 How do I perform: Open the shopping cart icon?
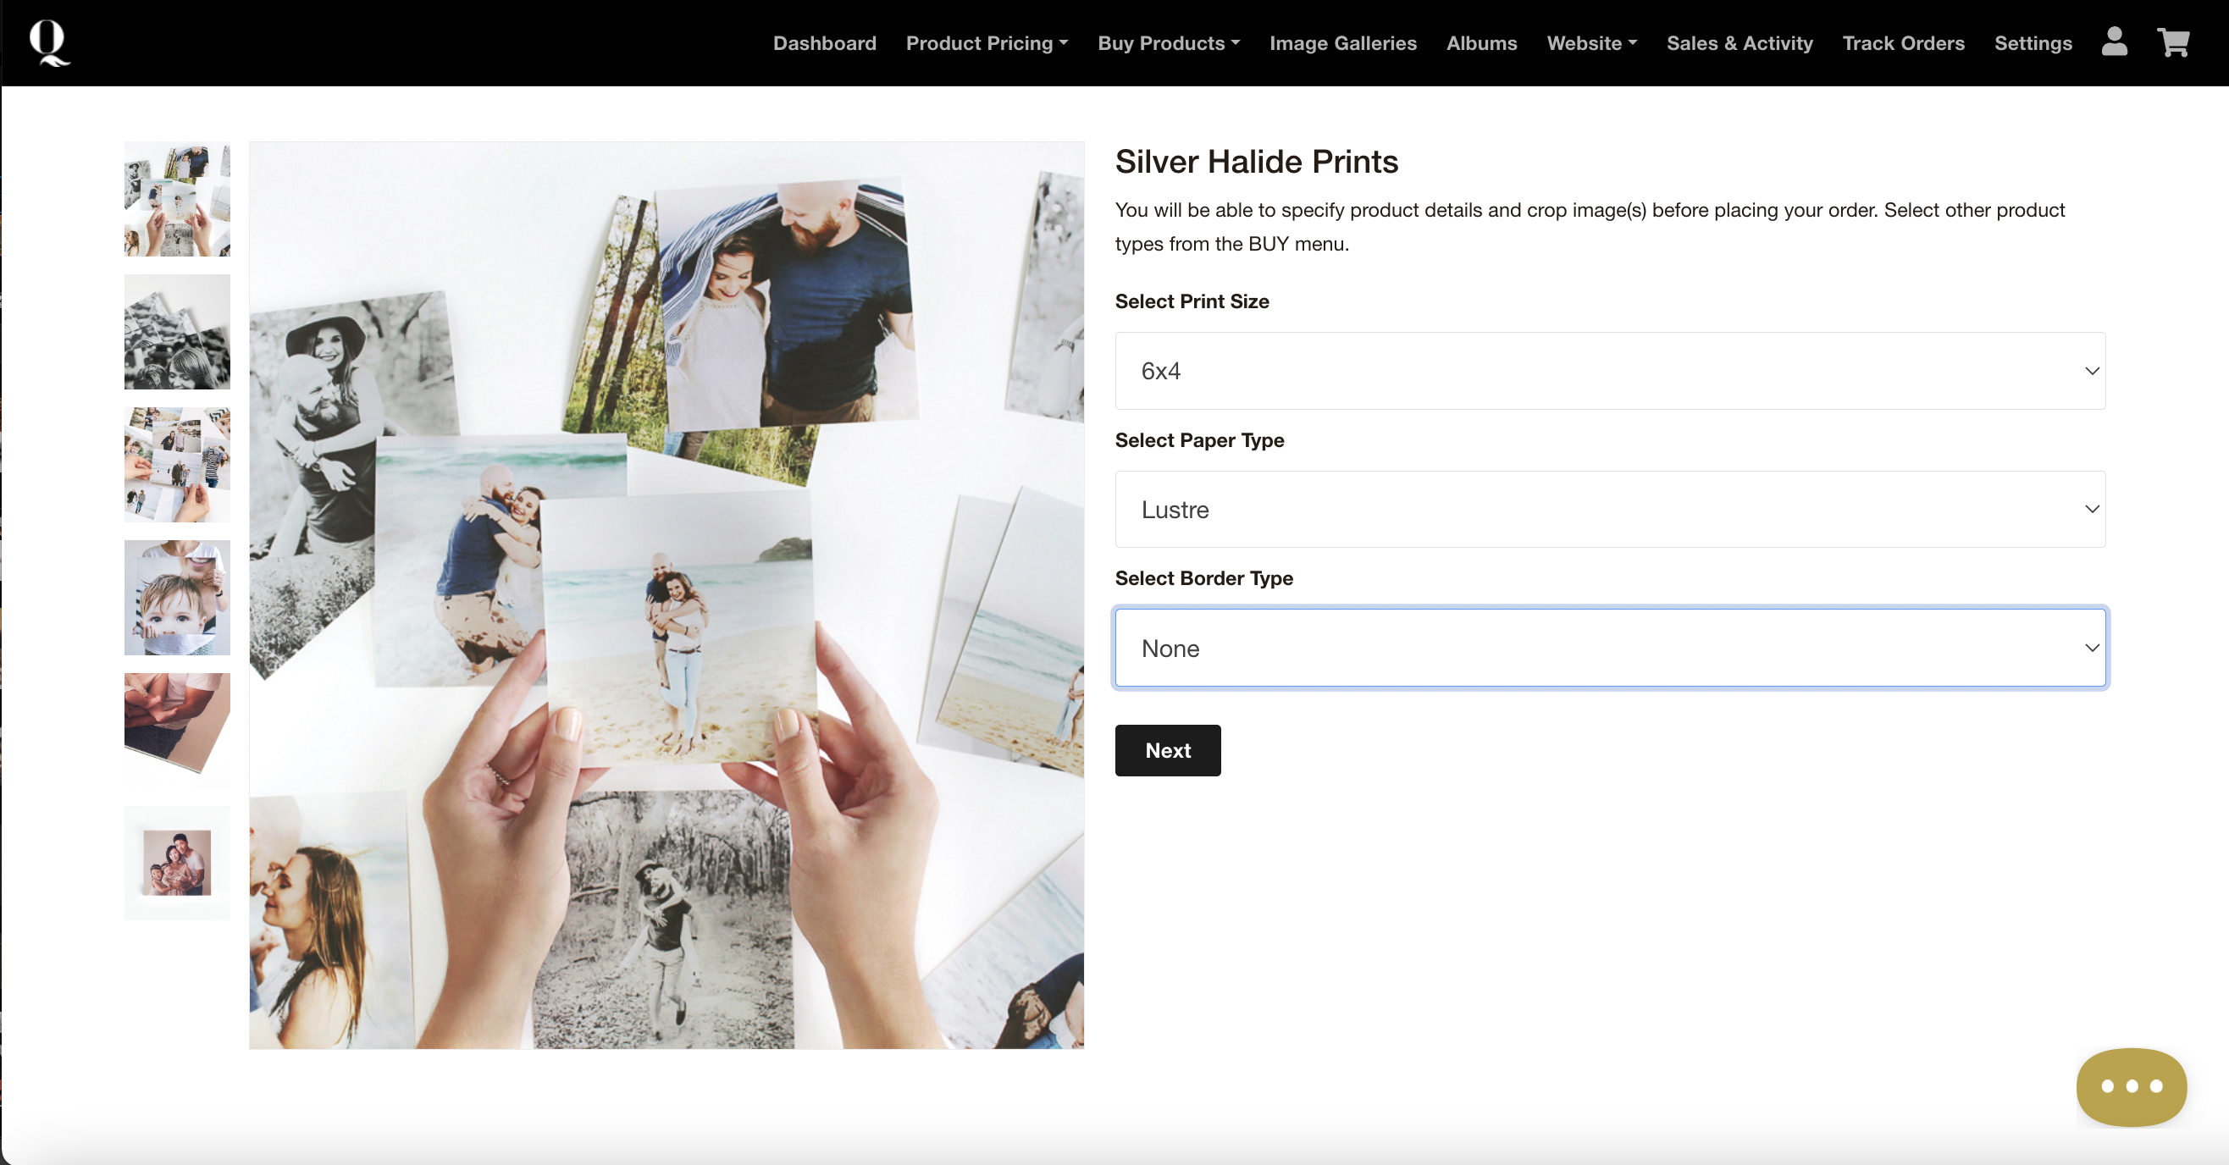(2173, 41)
